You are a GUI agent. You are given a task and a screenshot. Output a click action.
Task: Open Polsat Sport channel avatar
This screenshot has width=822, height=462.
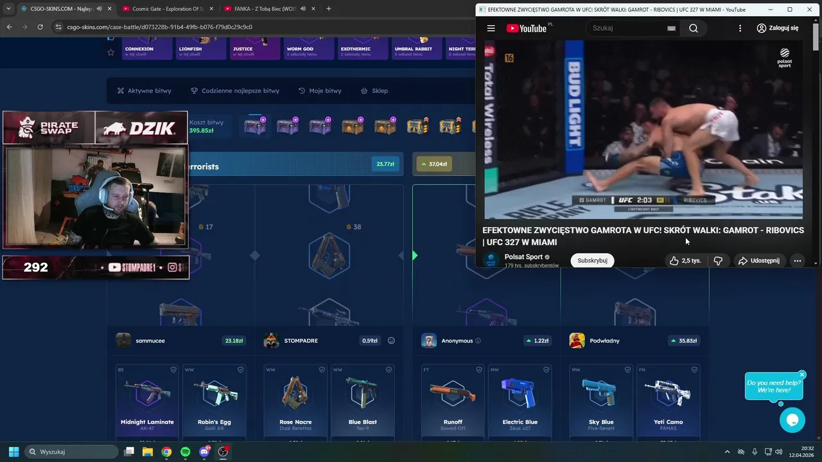(491, 260)
